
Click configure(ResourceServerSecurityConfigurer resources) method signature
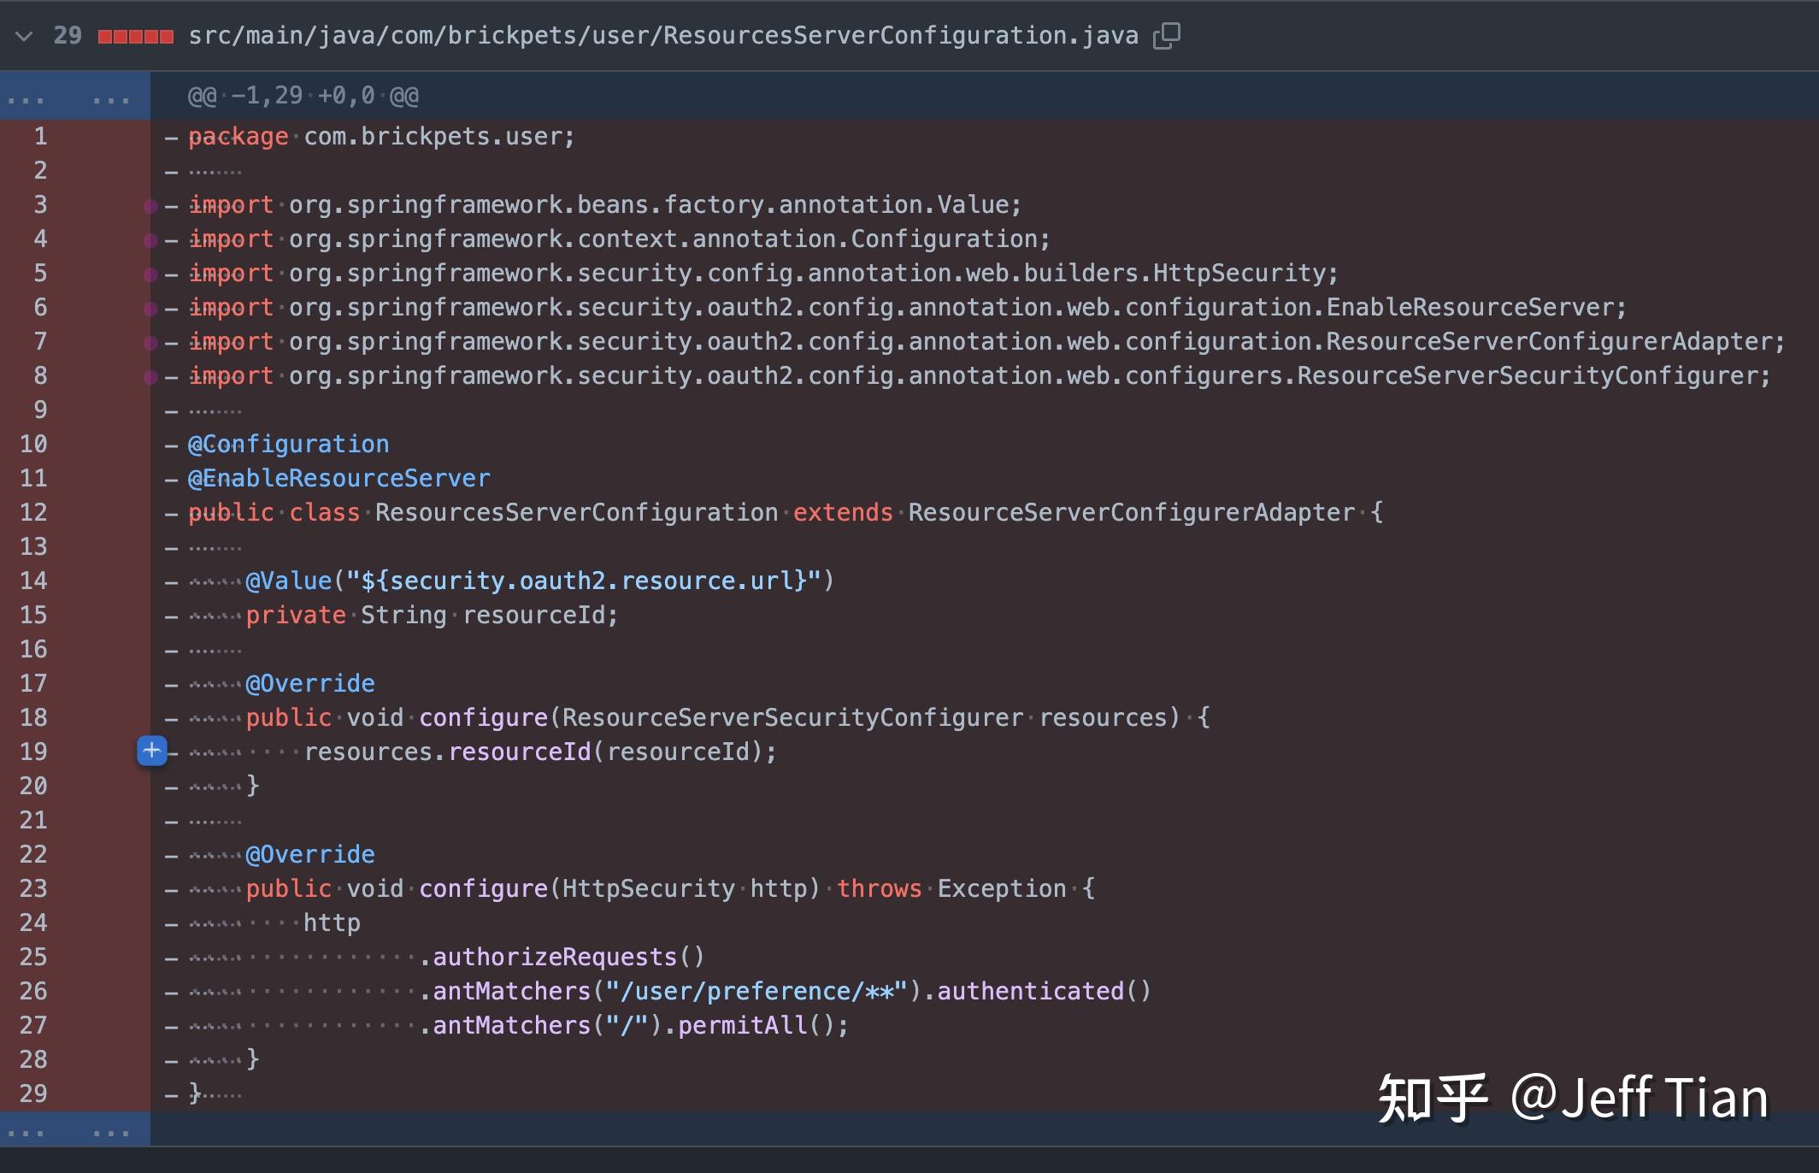tap(727, 718)
